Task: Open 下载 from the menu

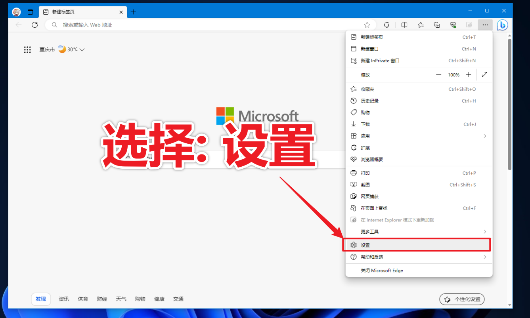Action: [x=419, y=124]
